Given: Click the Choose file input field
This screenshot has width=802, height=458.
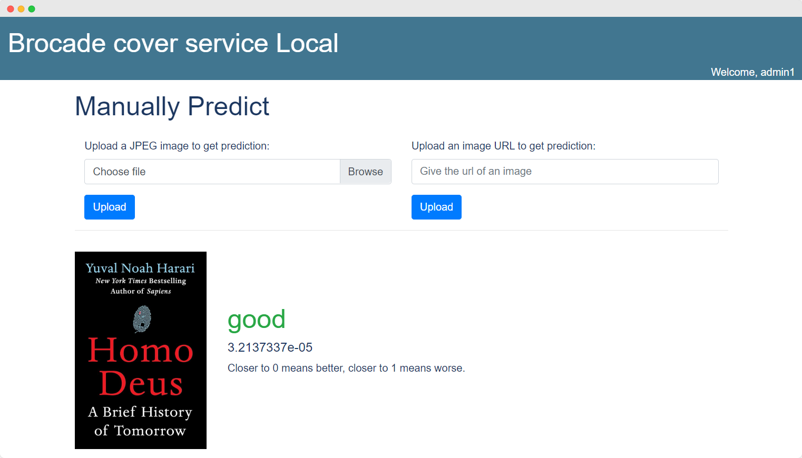Looking at the screenshot, I should pos(212,172).
